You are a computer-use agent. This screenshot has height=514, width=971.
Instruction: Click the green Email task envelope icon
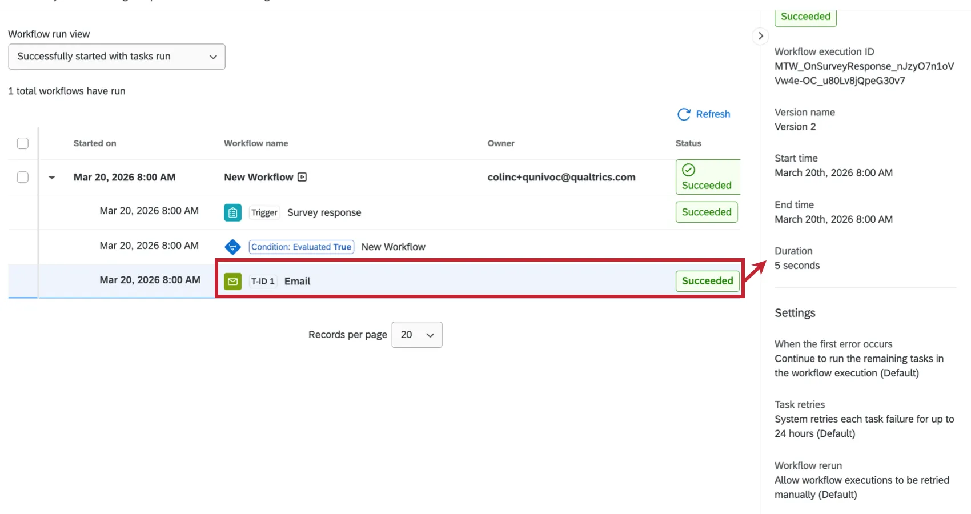pyautogui.click(x=232, y=281)
